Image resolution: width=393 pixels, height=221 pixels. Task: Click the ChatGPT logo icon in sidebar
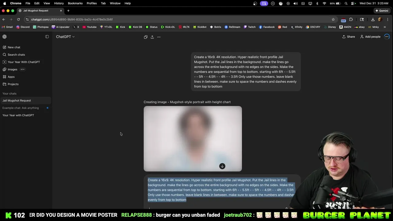(x=5, y=37)
